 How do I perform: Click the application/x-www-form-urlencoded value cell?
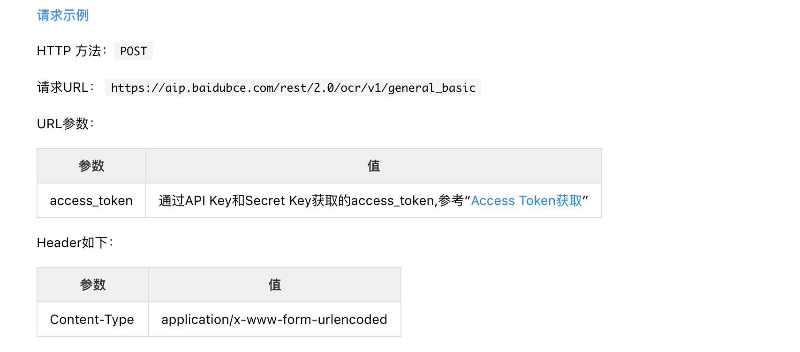tap(274, 320)
